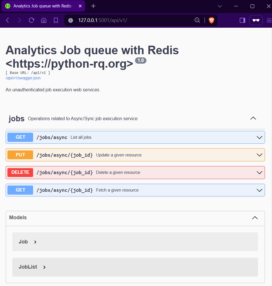This screenshot has height=286, width=272.
Task: Open the zoom magnifier icon in address bar
Action: tap(197, 20)
